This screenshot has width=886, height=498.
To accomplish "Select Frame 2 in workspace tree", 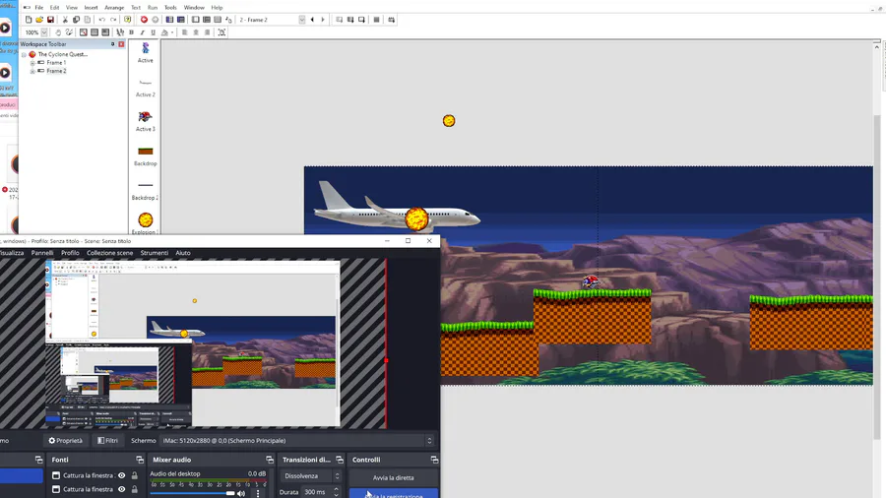I will [56, 71].
